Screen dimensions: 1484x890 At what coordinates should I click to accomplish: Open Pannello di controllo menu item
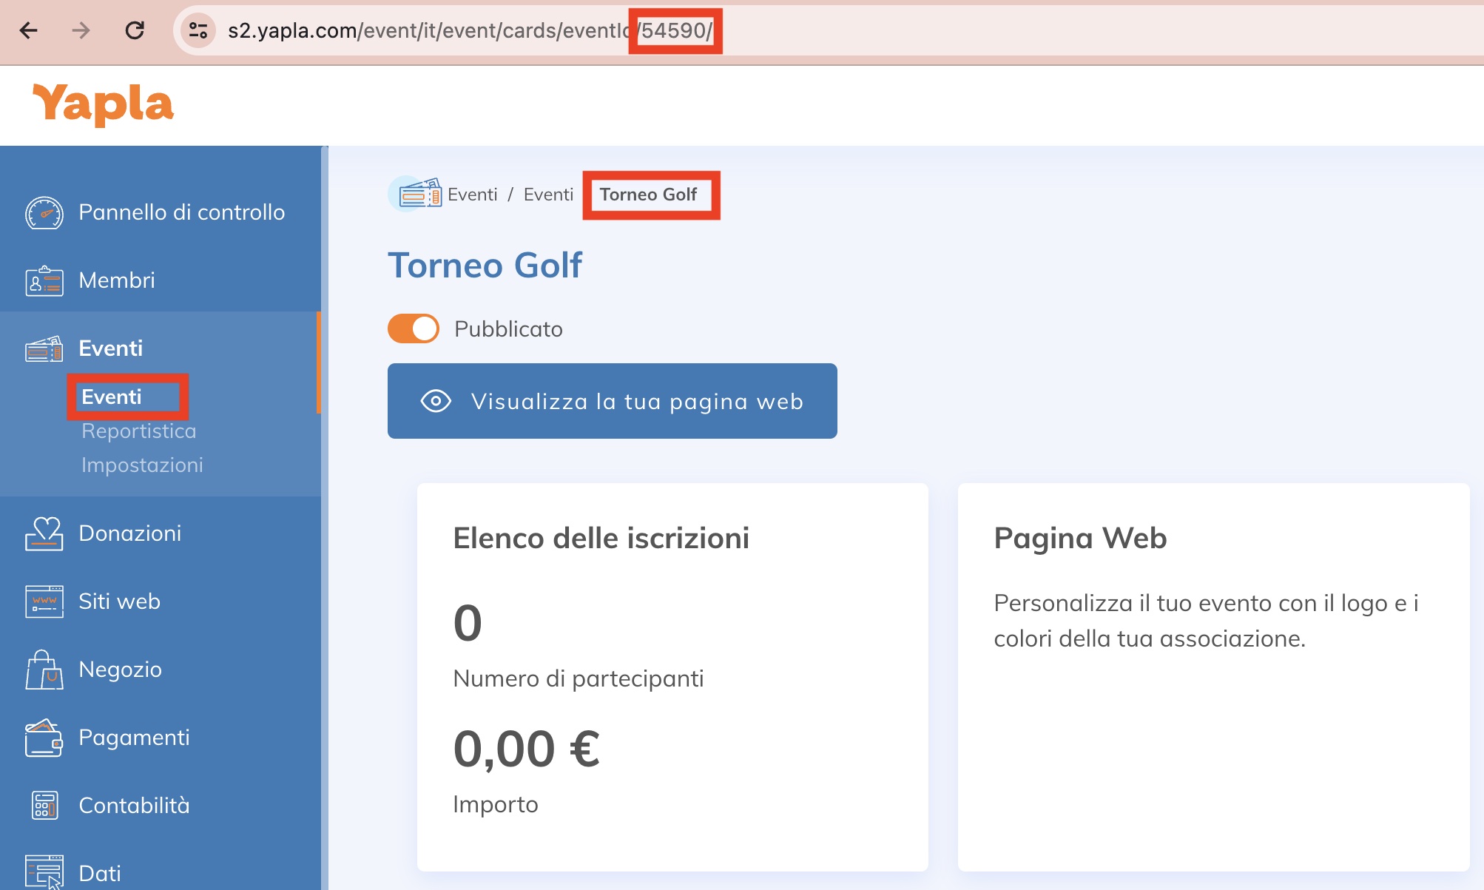182,212
